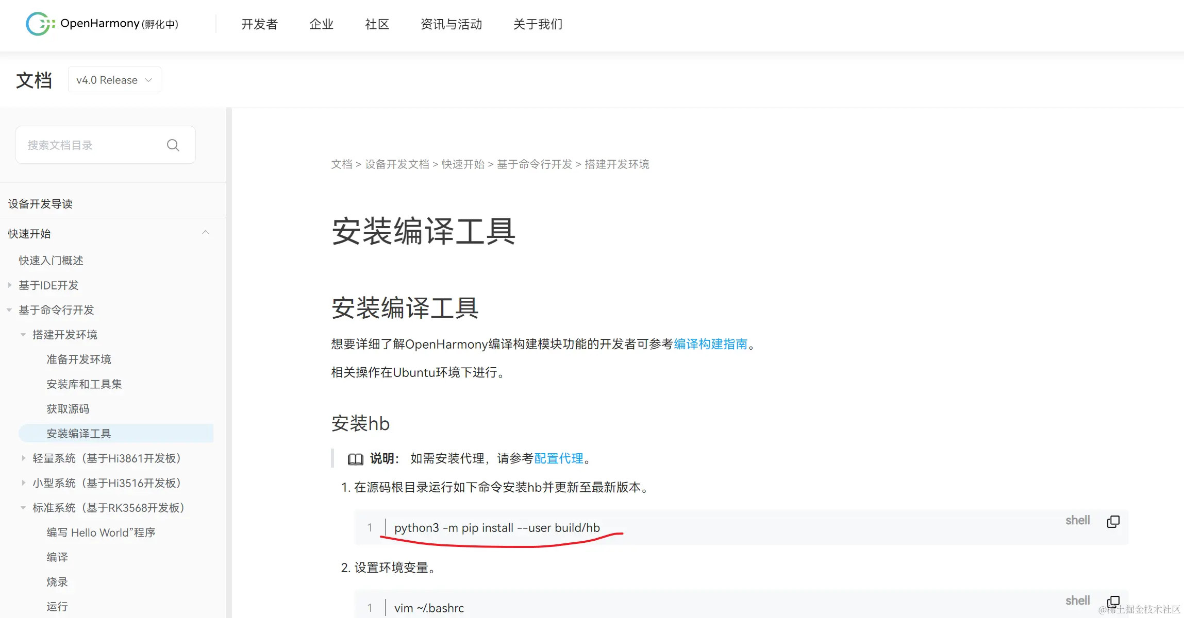Select 获取源码 in the sidebar
1184x618 pixels.
pyautogui.click(x=68, y=409)
